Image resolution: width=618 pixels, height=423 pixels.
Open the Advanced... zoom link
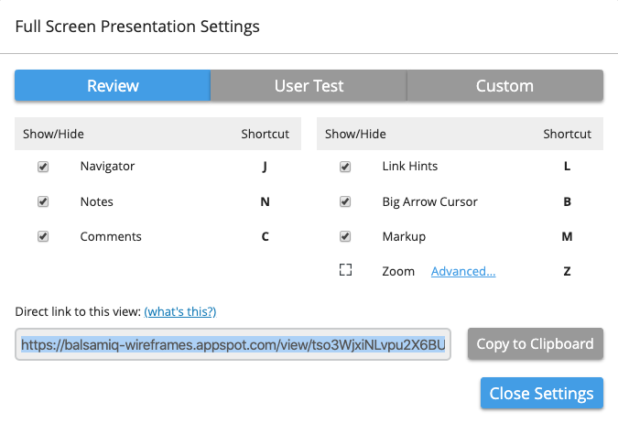coord(463,271)
